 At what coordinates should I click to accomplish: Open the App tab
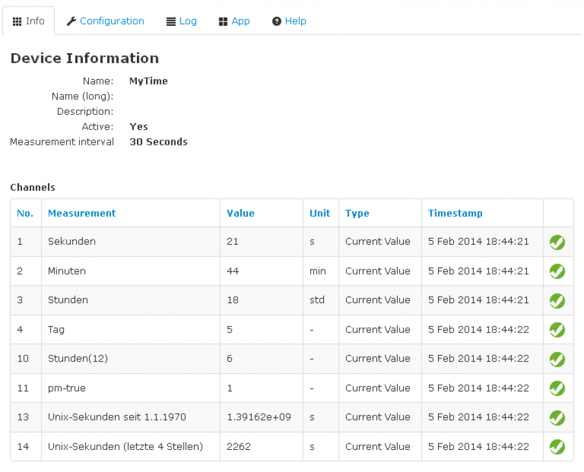pos(234,21)
